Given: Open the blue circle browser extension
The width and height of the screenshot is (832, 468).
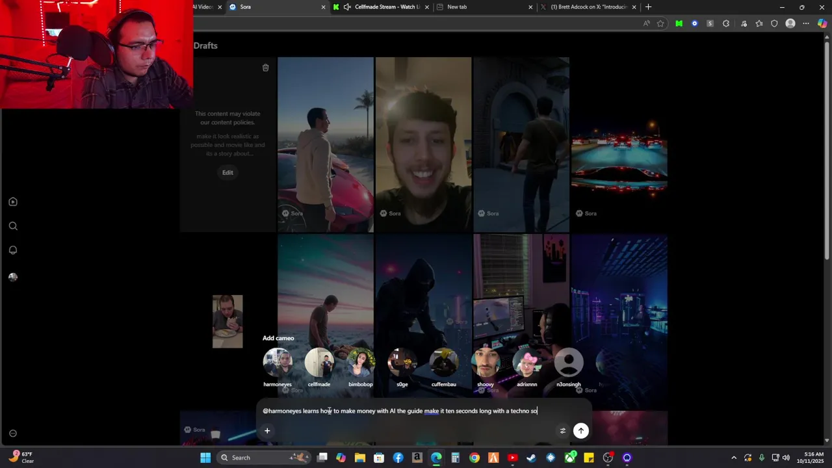Looking at the screenshot, I should tap(694, 23).
